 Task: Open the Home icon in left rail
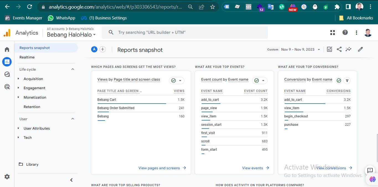7,49
